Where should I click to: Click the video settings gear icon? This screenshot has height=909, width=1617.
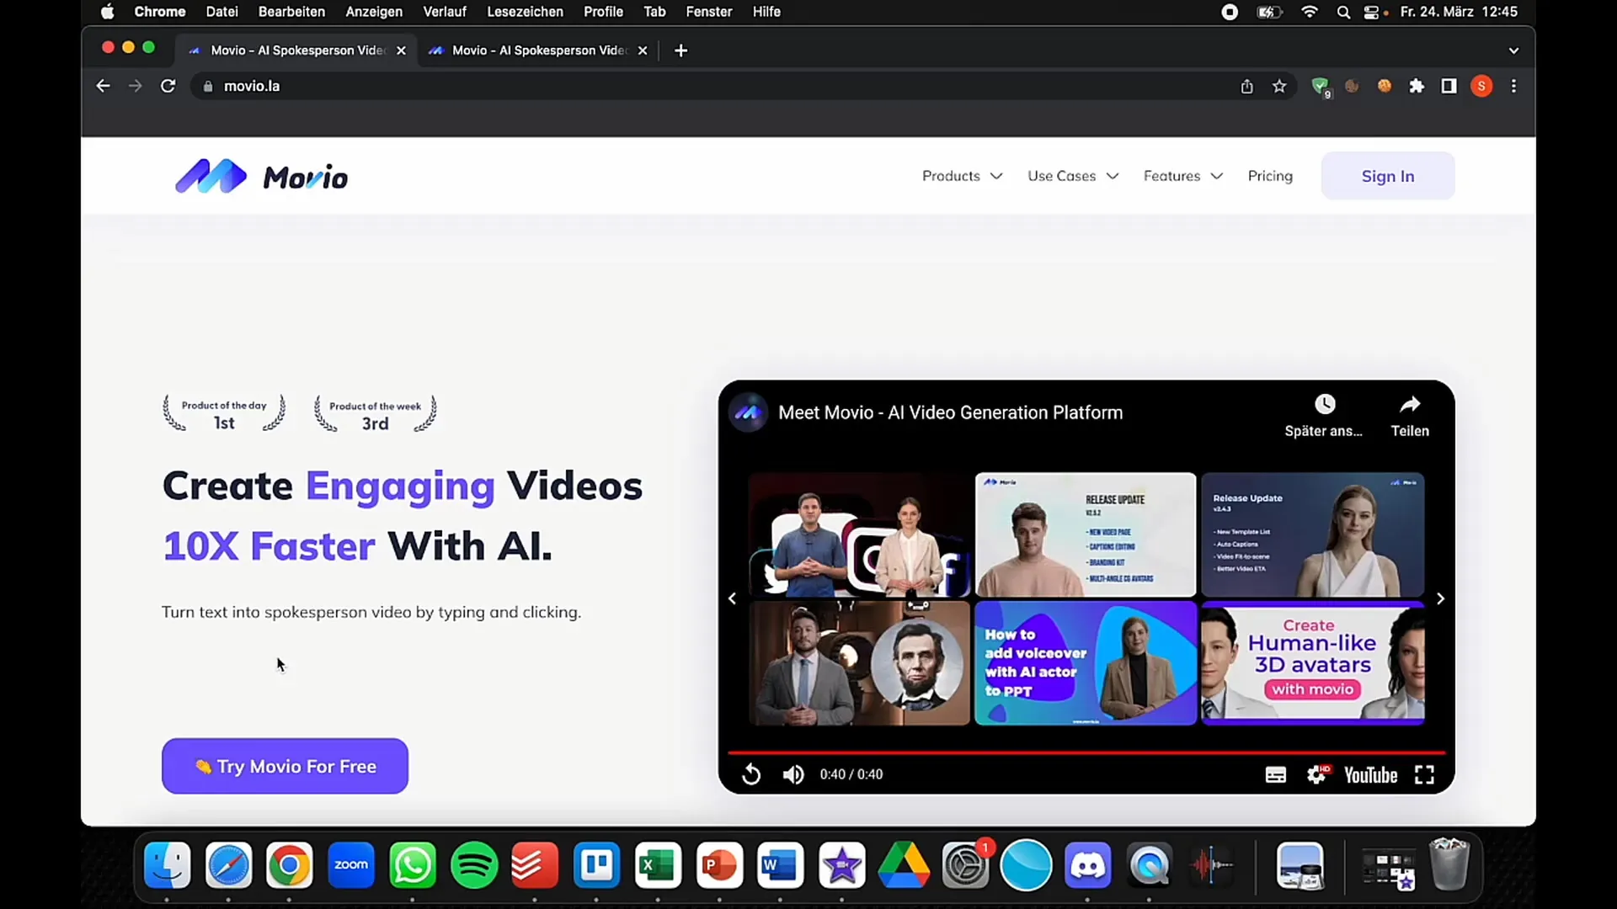tap(1315, 773)
